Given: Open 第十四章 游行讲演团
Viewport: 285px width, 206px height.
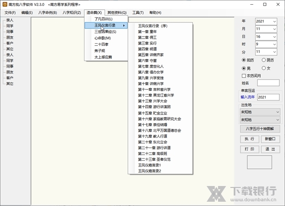Looking at the screenshot, I should pos(161,107).
